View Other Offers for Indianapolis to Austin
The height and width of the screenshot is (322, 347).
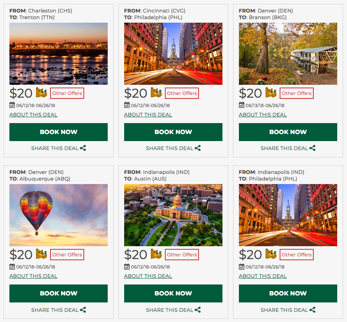182,255
